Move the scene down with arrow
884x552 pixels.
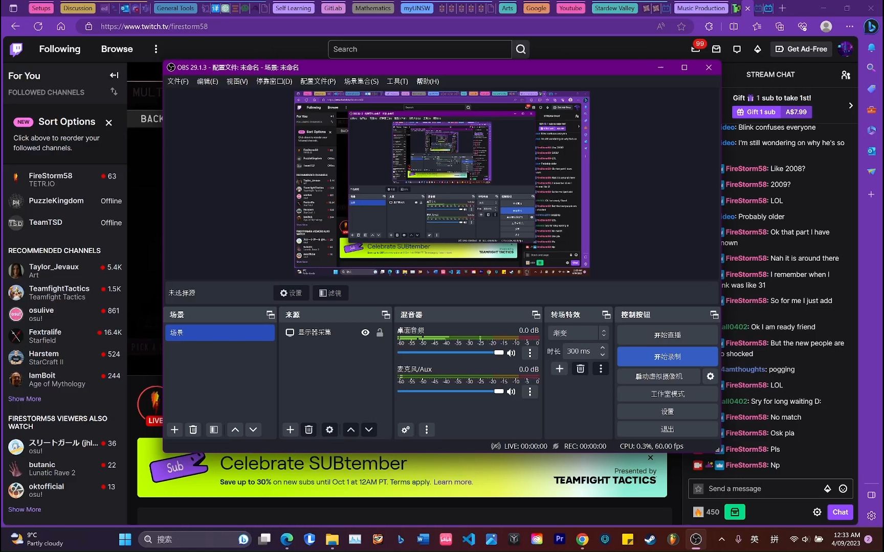(253, 430)
